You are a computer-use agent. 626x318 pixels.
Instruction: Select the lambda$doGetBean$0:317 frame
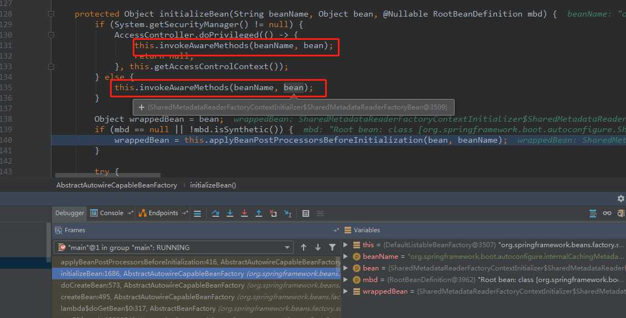click(x=196, y=309)
